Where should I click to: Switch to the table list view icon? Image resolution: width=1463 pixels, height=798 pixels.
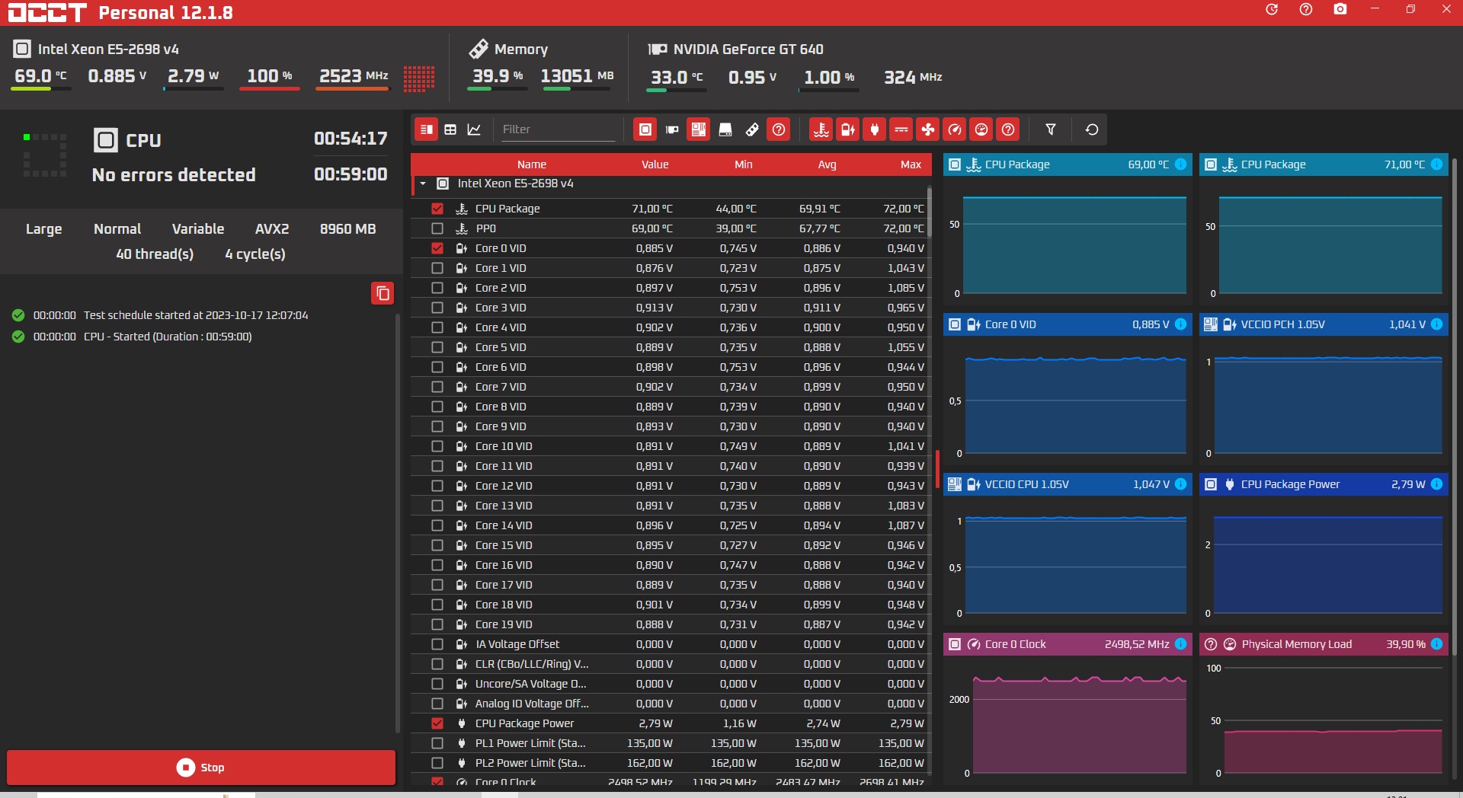tap(427, 129)
